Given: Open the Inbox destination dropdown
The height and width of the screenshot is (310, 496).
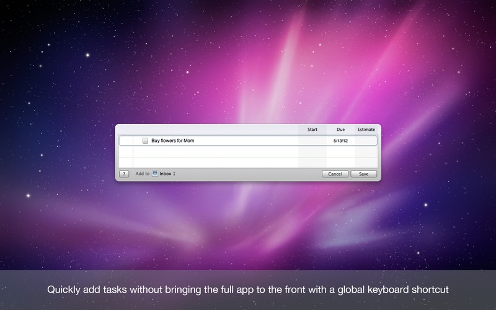Looking at the screenshot, I should pos(164,174).
